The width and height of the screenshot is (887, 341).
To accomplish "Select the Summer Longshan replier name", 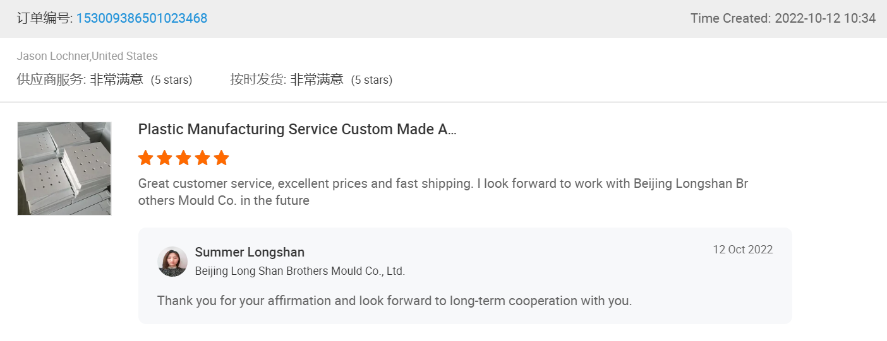I will coord(250,252).
